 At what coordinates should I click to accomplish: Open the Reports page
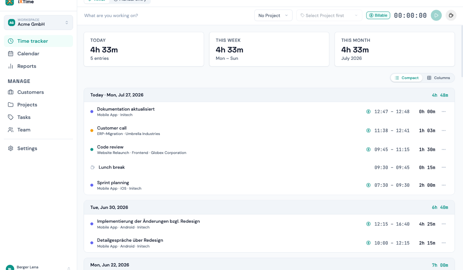point(38,66)
